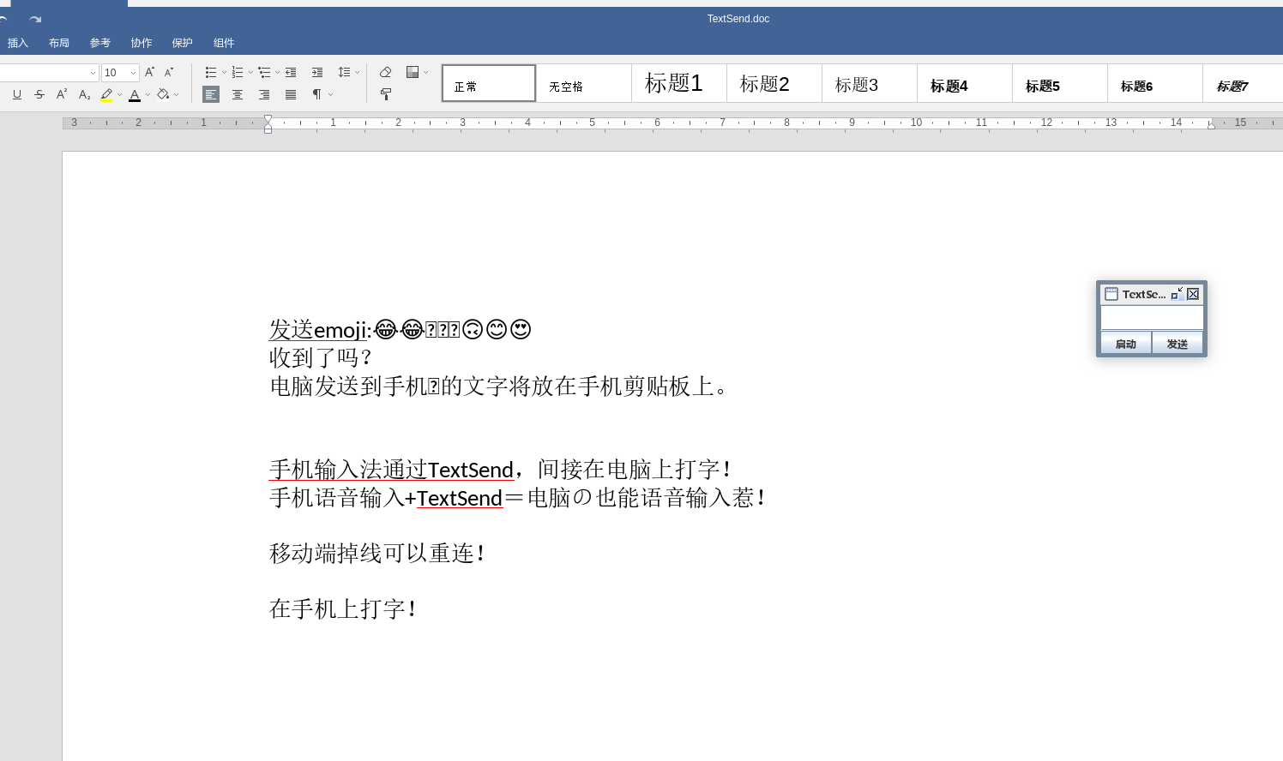Copy style with the paint roller

click(x=386, y=94)
